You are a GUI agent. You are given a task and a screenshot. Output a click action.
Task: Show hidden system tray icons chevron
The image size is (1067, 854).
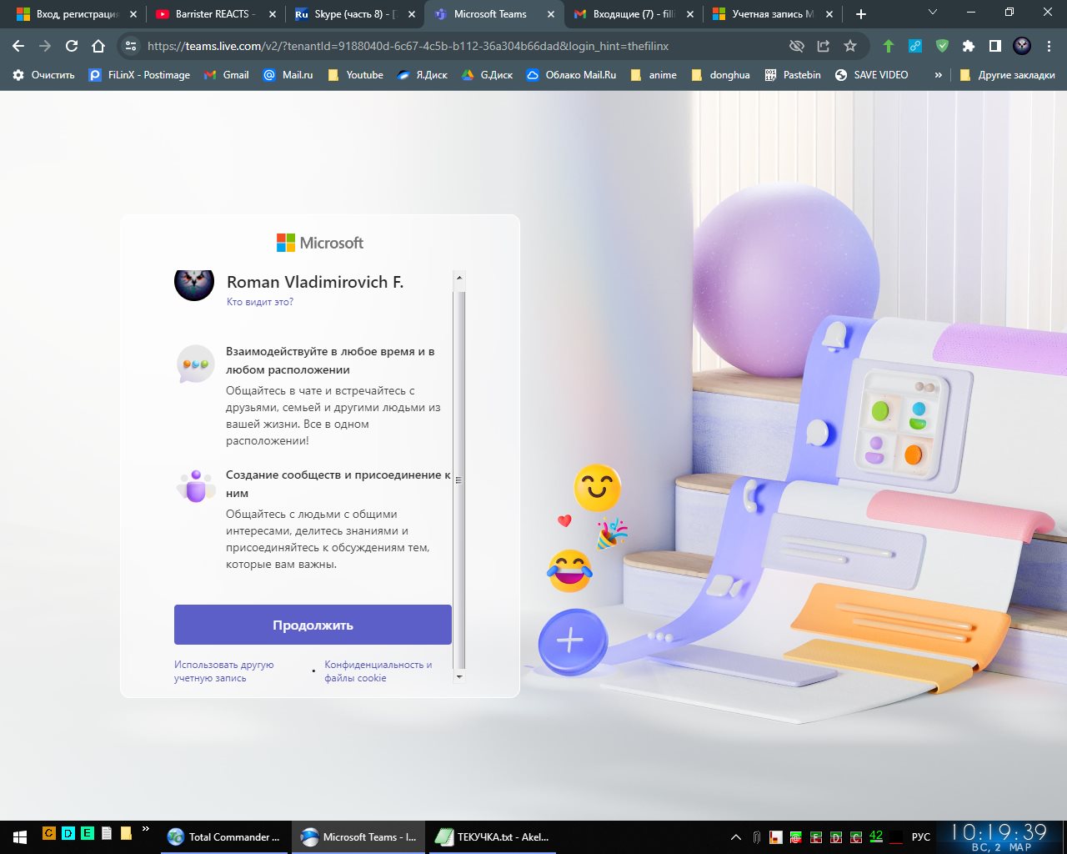pyautogui.click(x=736, y=836)
